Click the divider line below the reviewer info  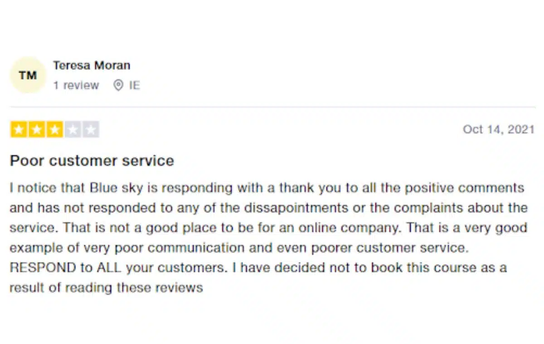point(272,107)
